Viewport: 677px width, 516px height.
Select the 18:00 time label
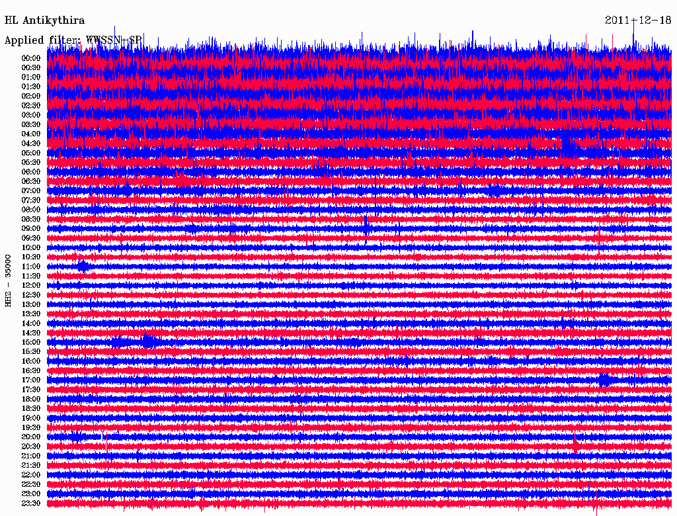(31, 400)
